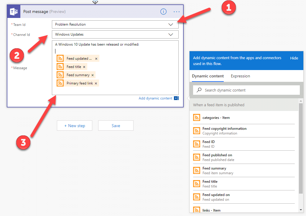Expand the Team Id dropdown chevron
Viewport: 306px width, 216px height.
[171, 24]
